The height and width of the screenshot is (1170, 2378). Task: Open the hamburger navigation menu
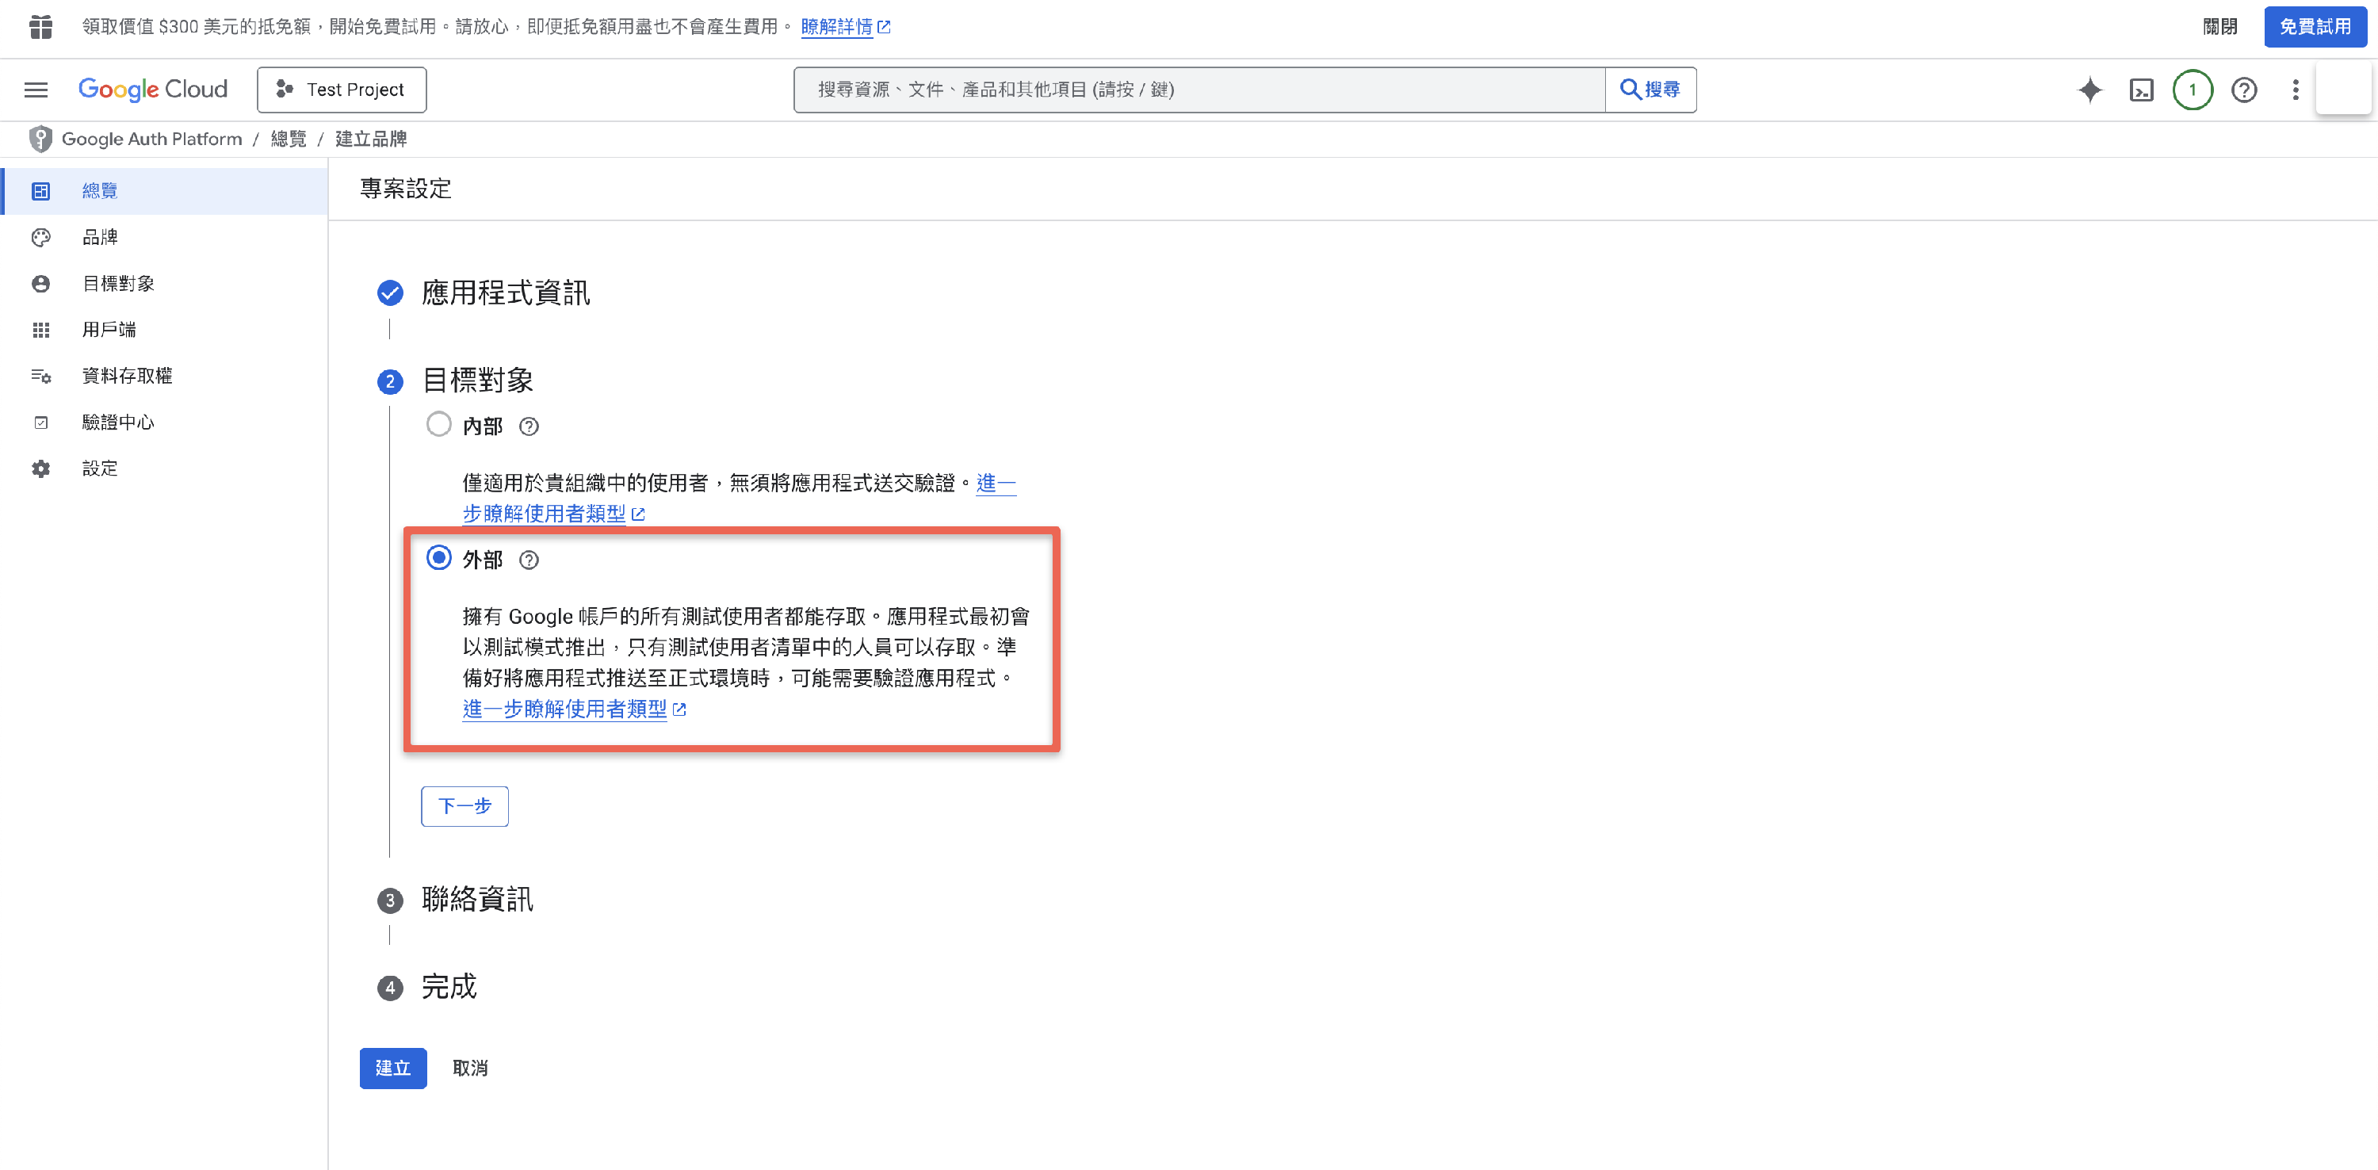36,90
